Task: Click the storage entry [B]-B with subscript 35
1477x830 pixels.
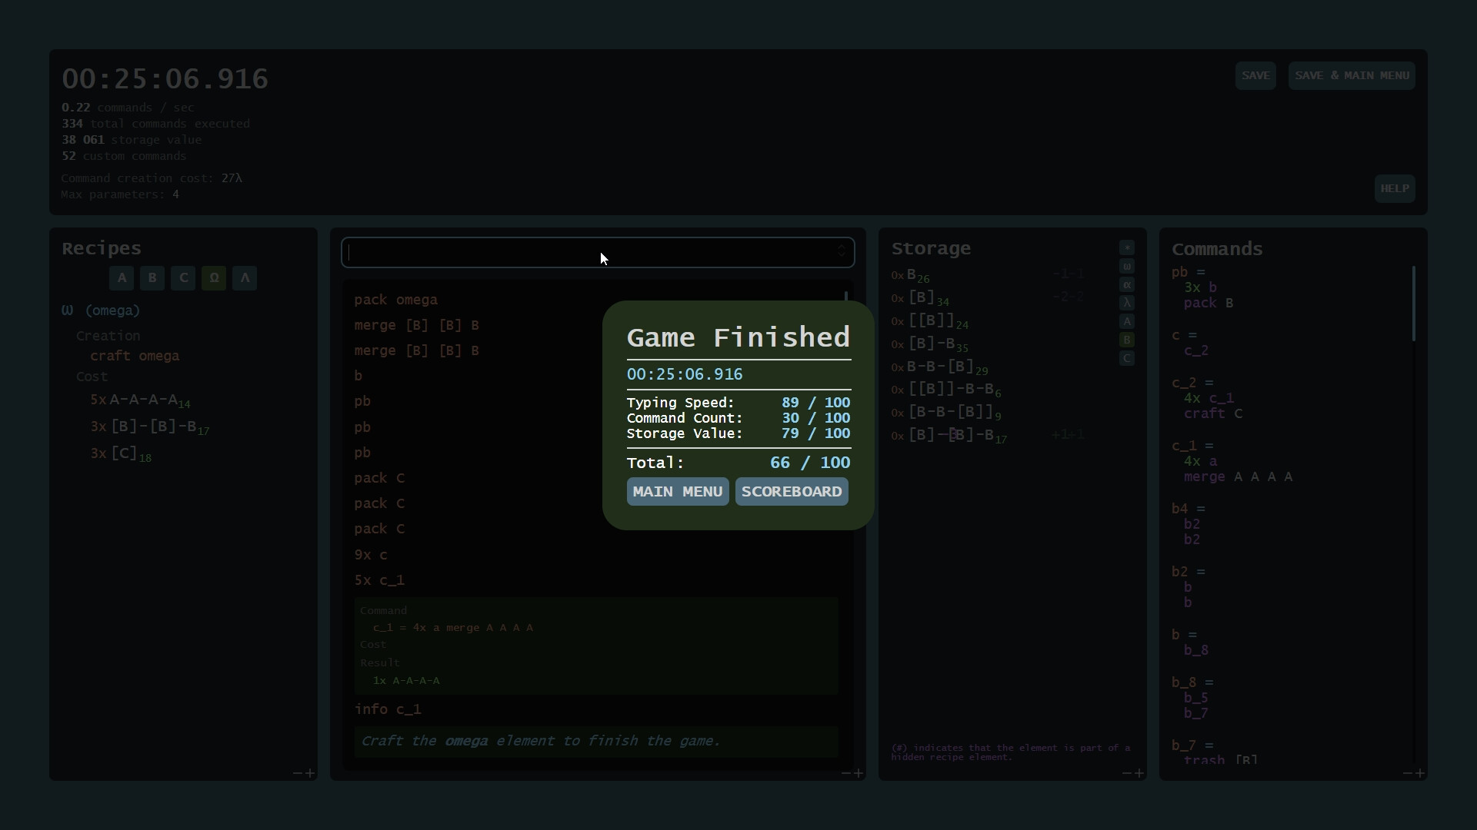Action: 929,344
